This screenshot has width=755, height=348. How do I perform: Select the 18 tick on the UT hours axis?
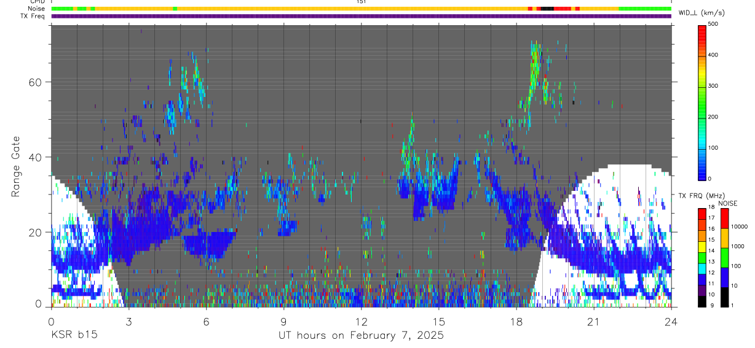516,322
